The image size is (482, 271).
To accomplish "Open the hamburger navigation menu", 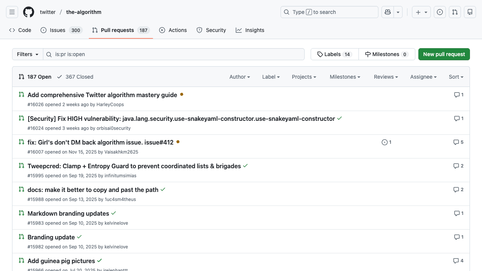I will pos(12,12).
